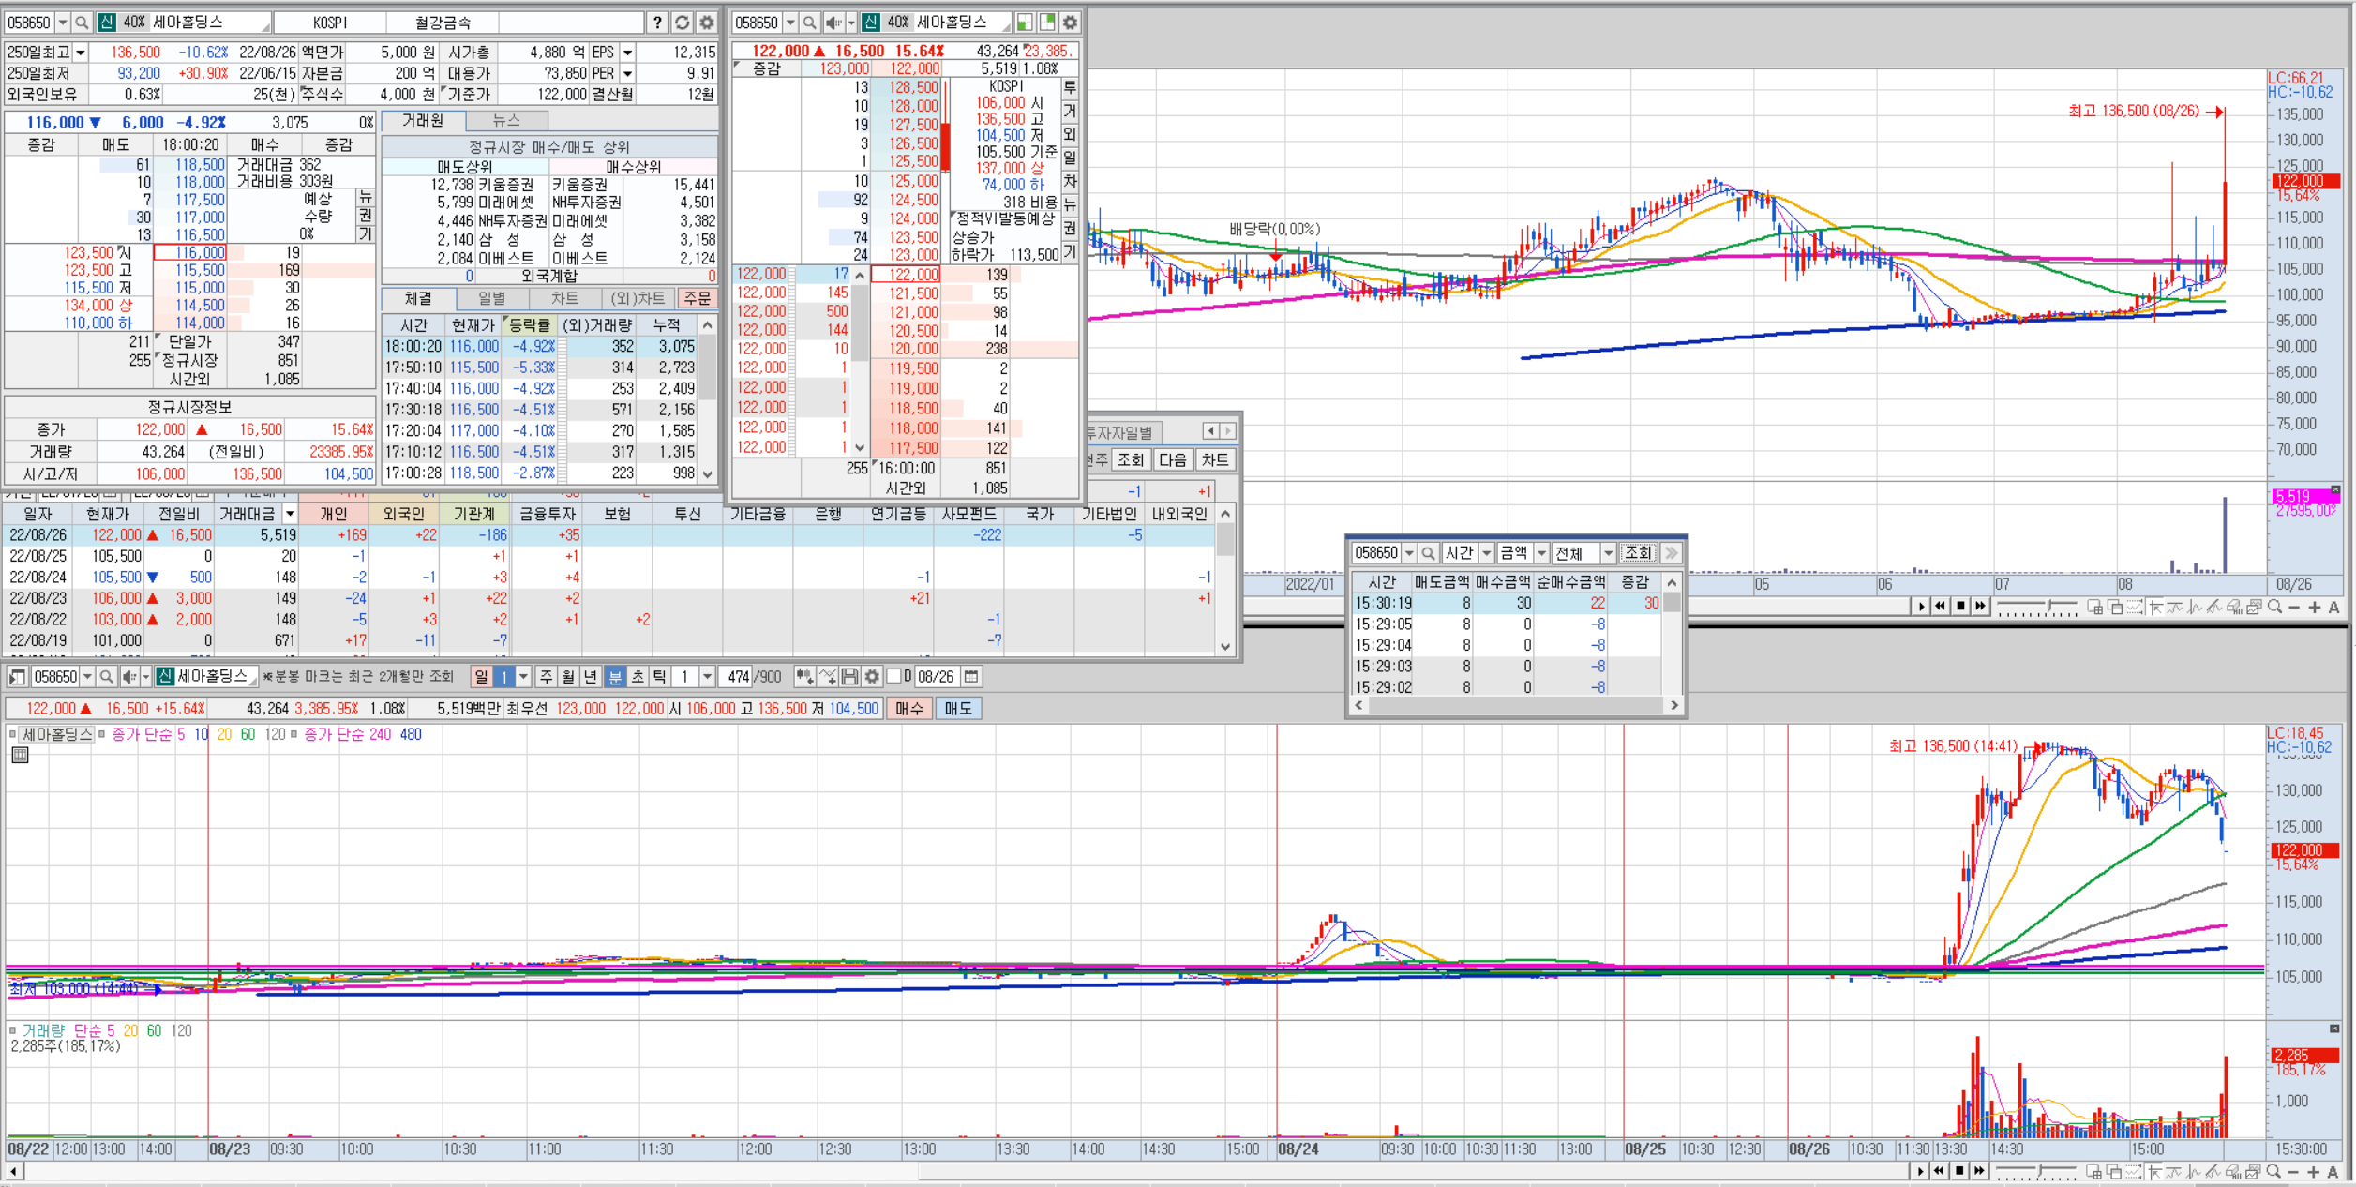Switch to 거래원 tab
The image size is (2356, 1187).
point(424,120)
